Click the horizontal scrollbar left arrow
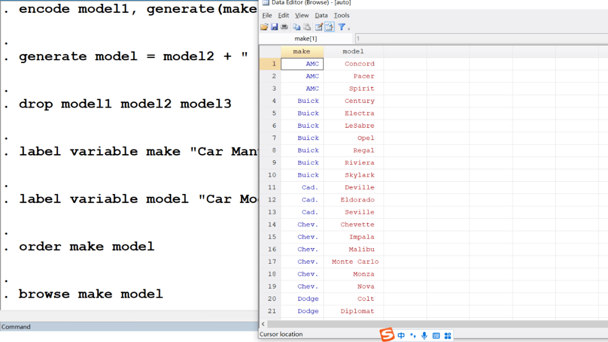The width and height of the screenshot is (608, 342). [263, 324]
